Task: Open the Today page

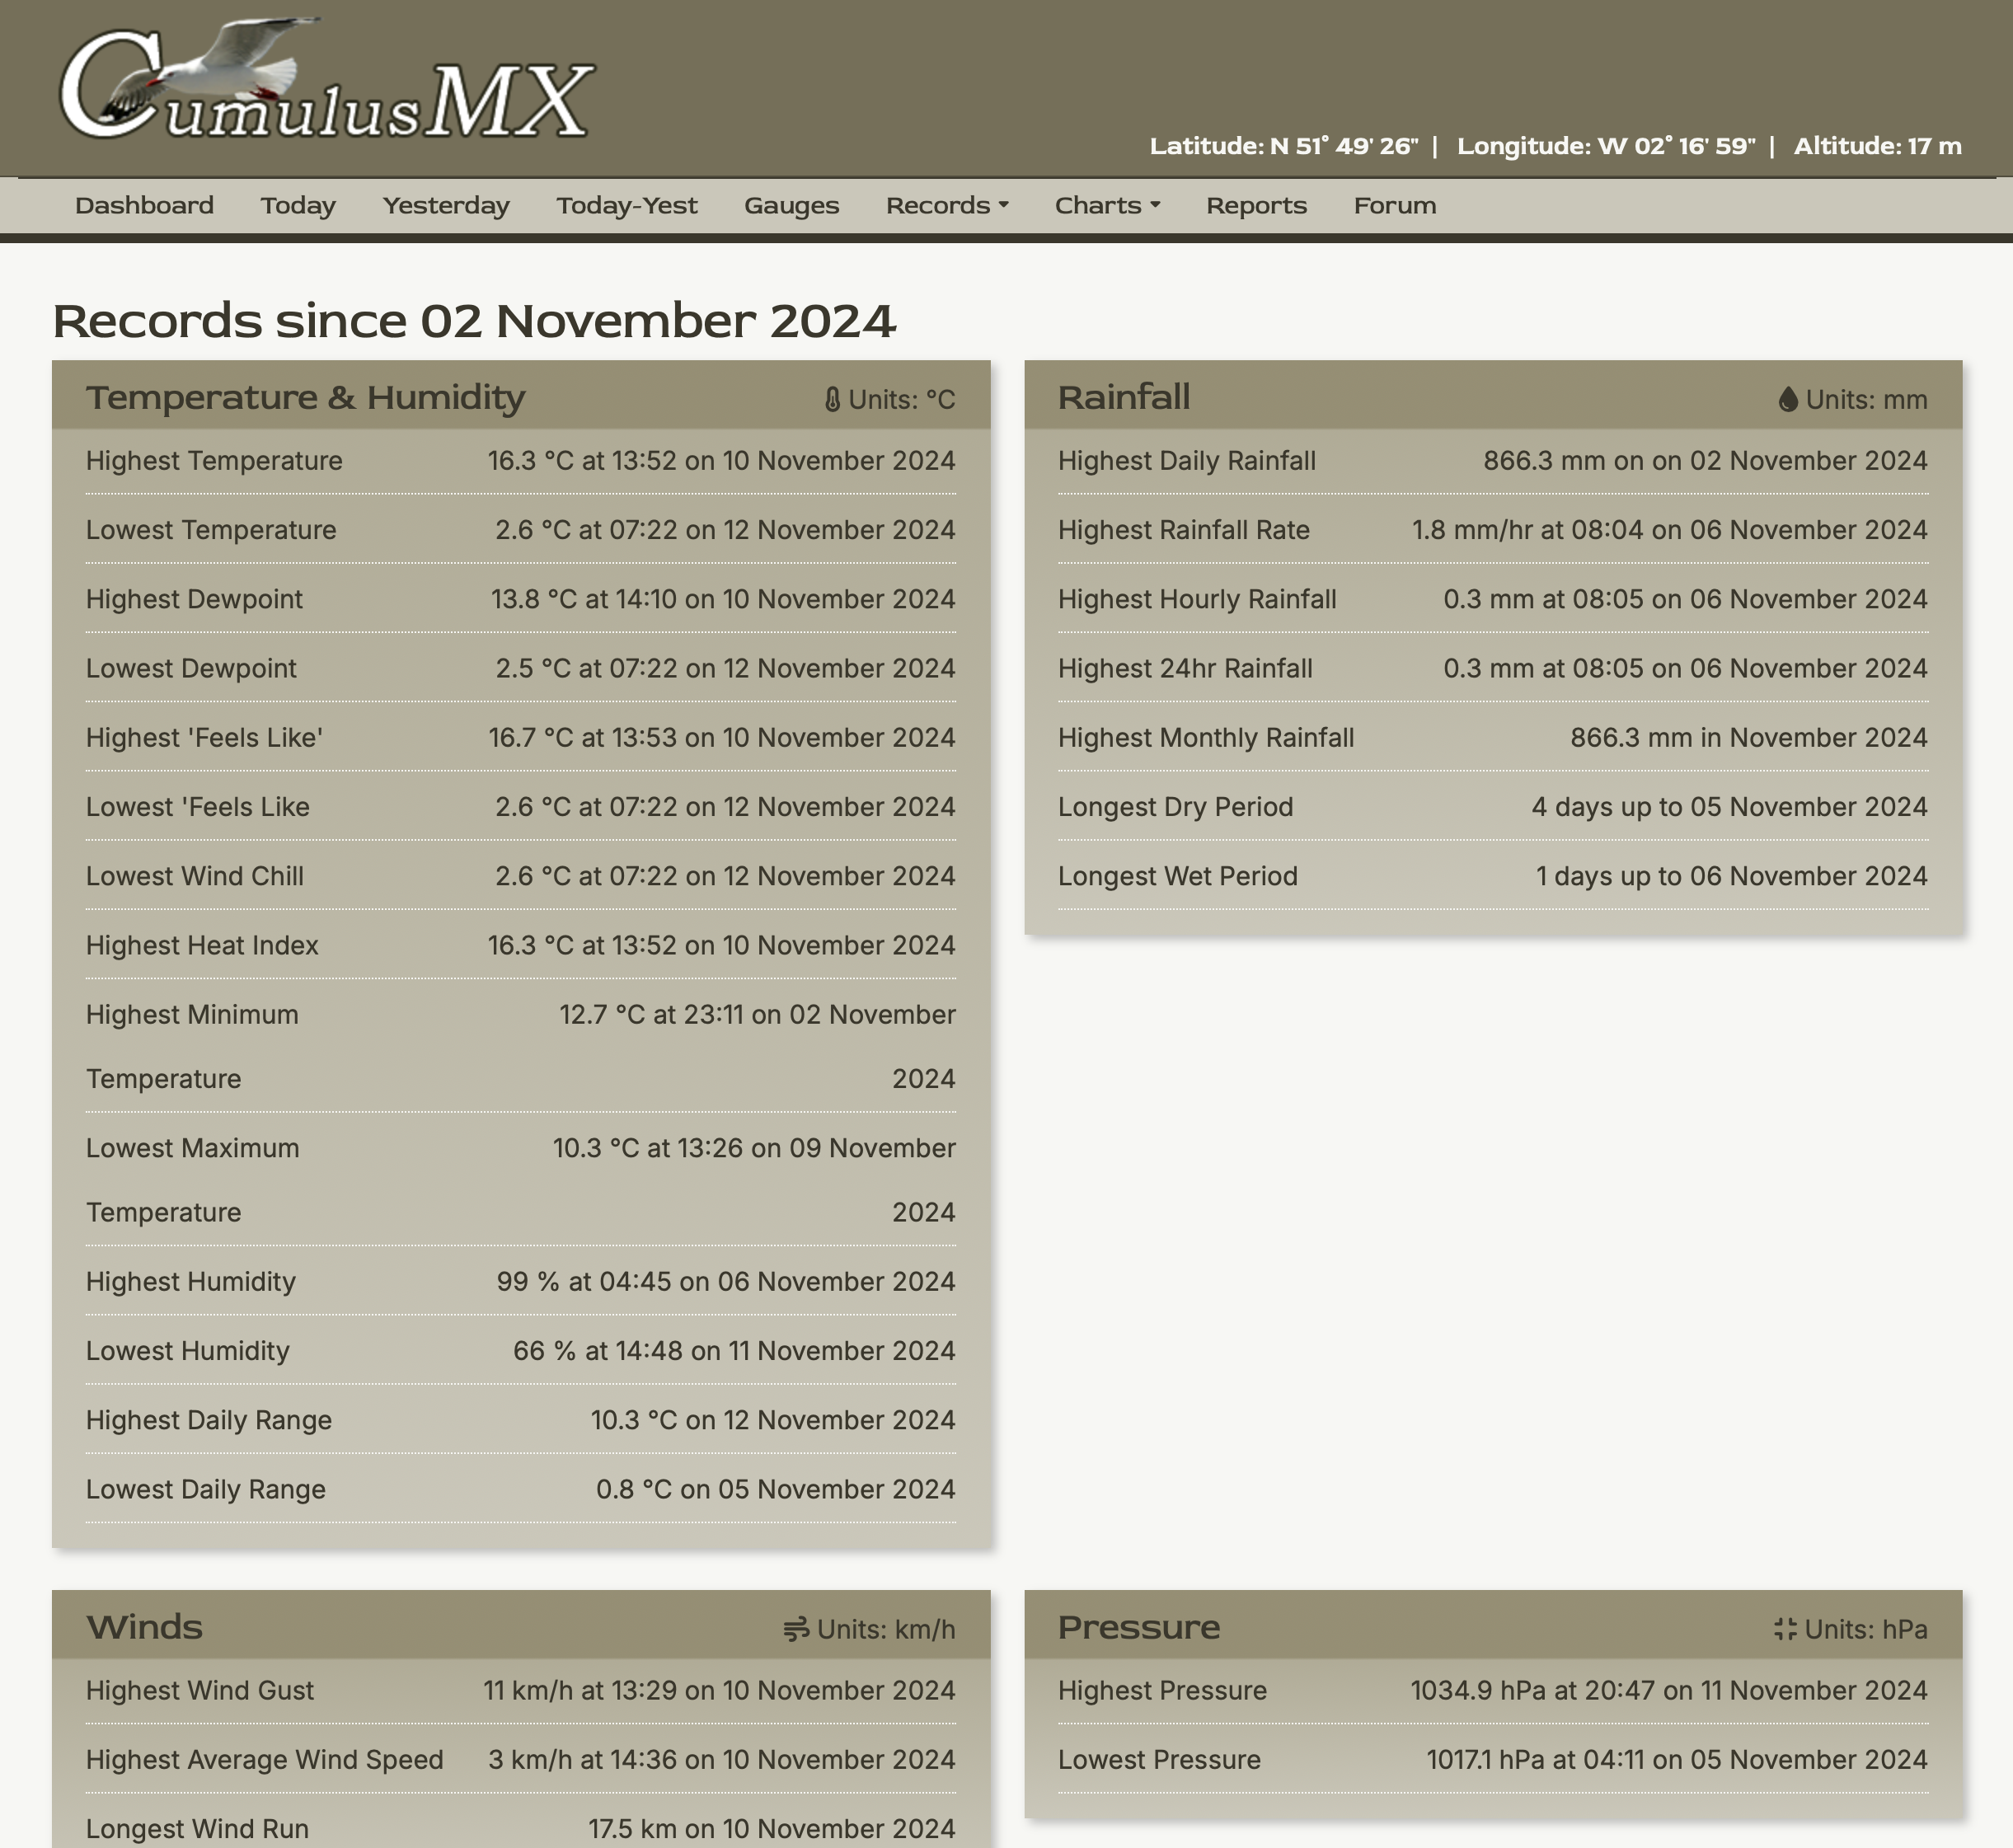Action: click(298, 206)
